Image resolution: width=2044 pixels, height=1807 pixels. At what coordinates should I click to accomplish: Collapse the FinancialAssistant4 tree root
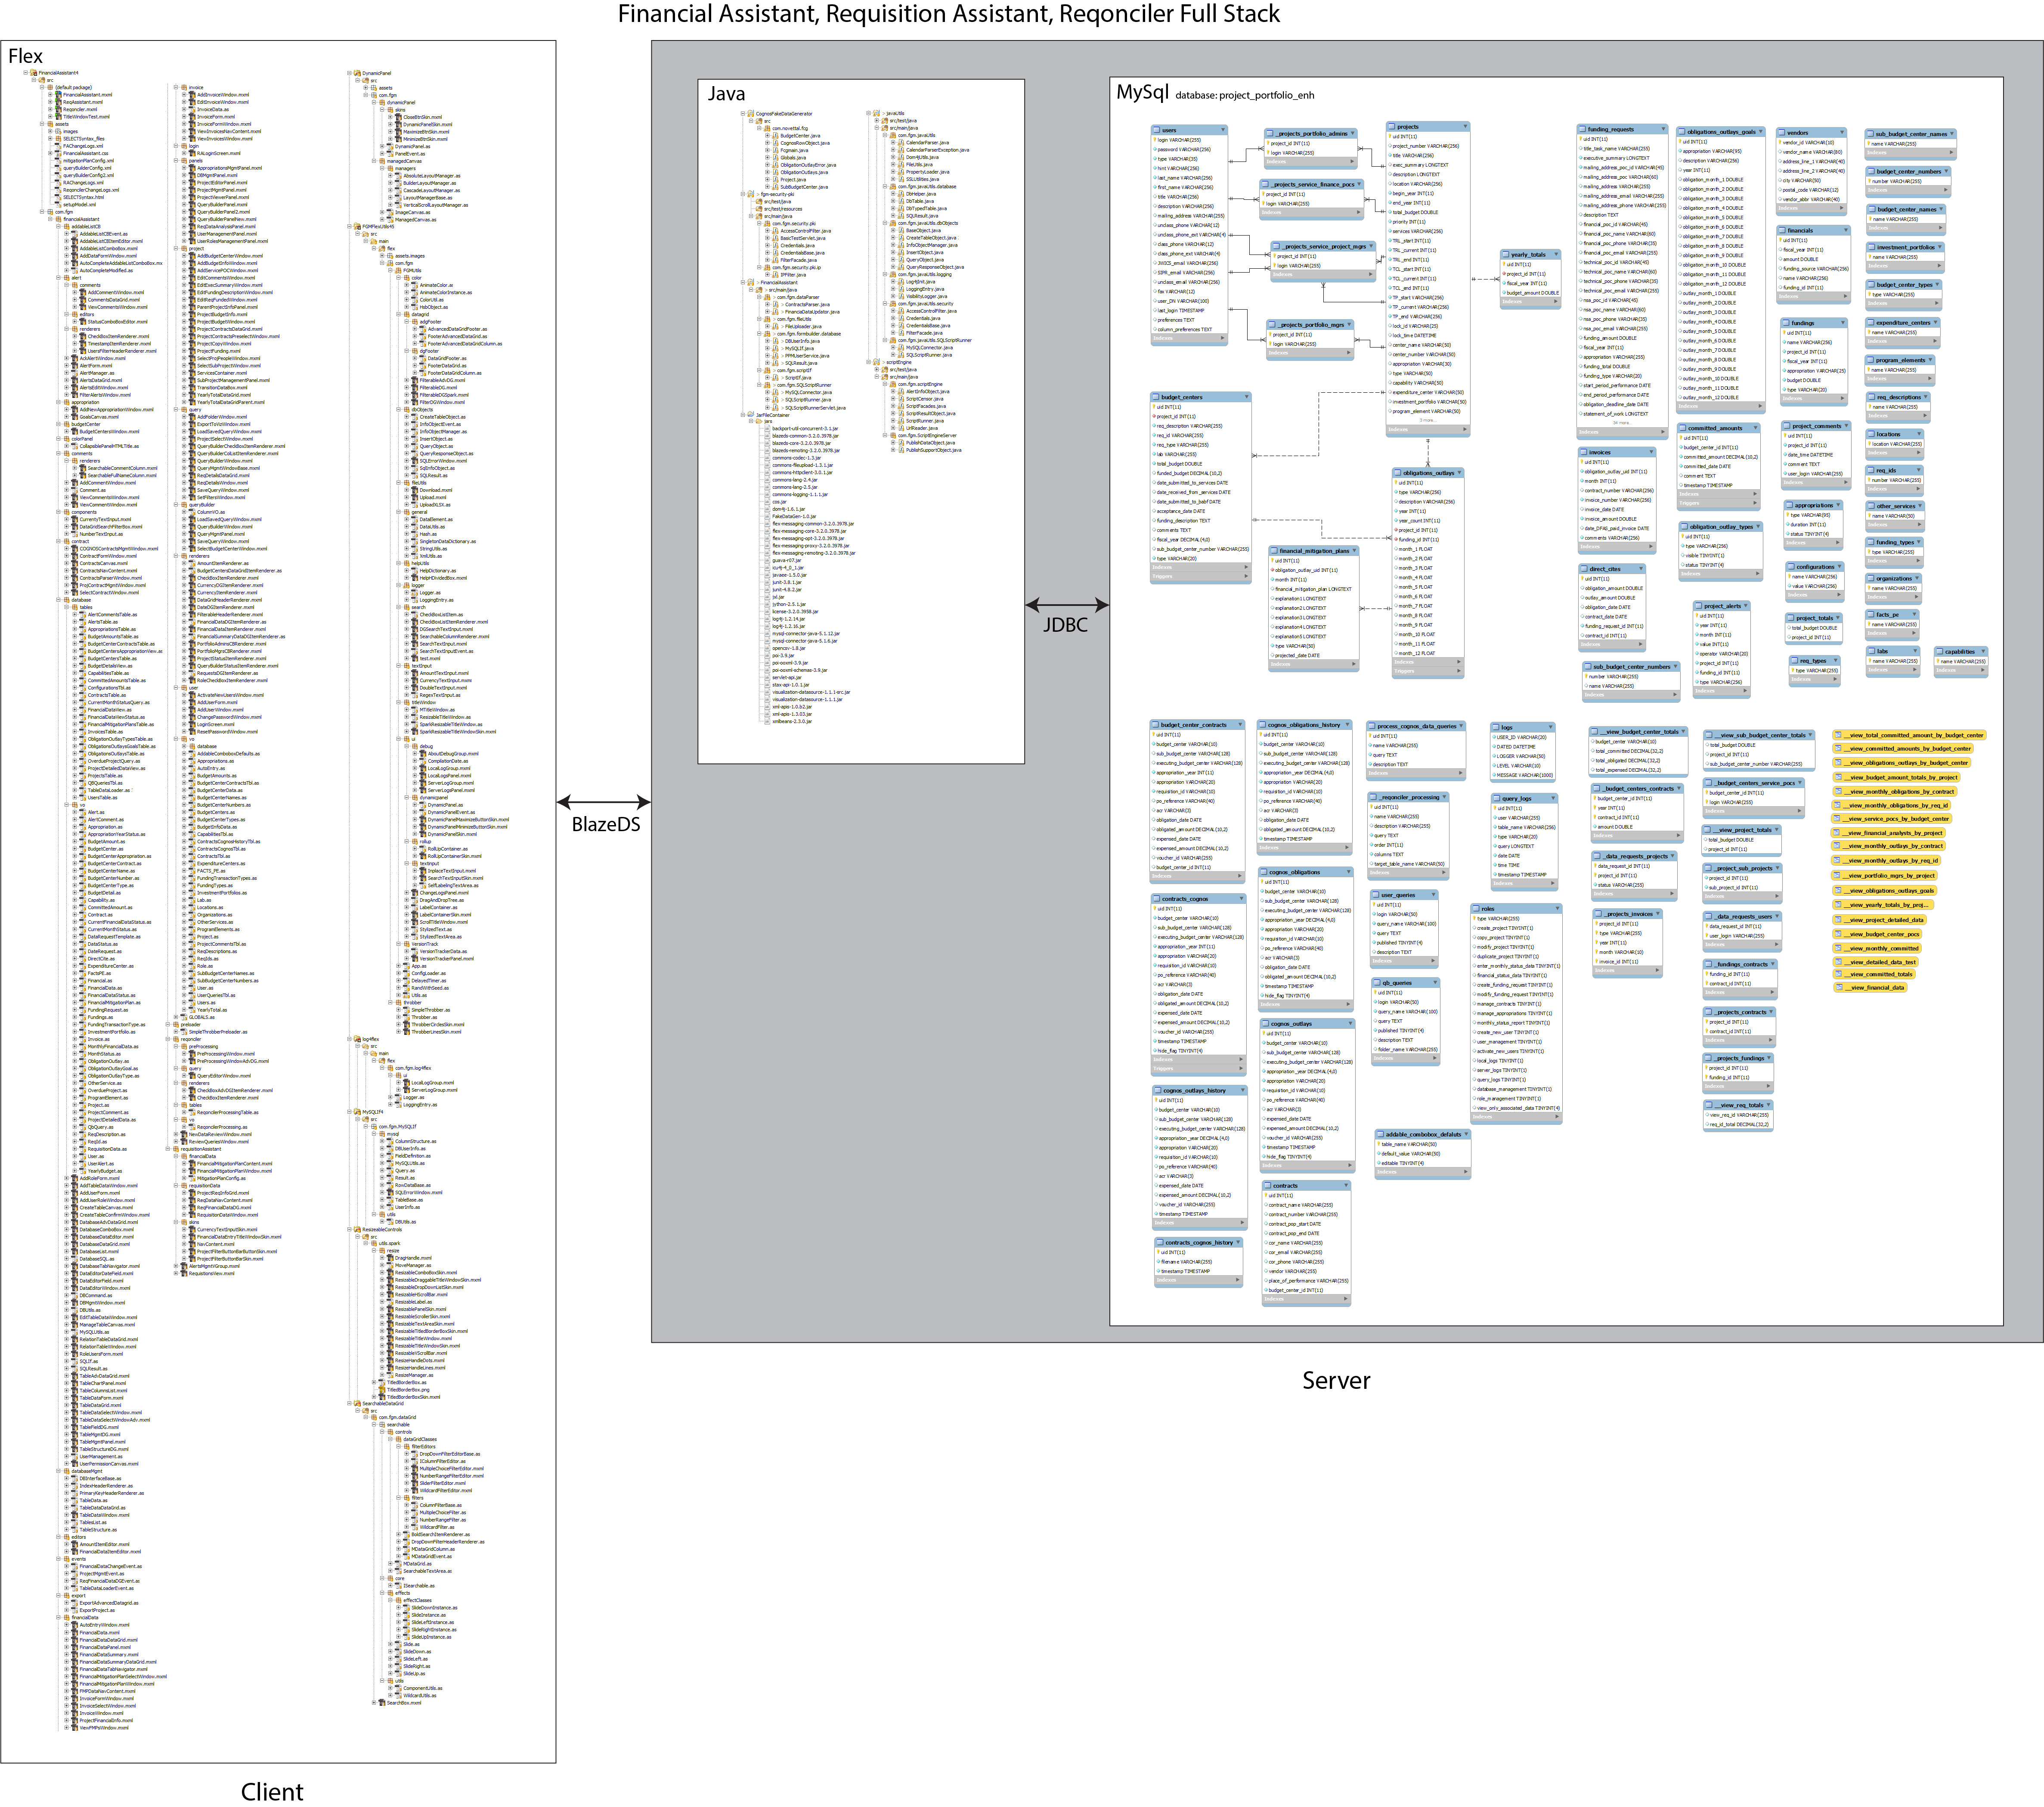[x=26, y=73]
